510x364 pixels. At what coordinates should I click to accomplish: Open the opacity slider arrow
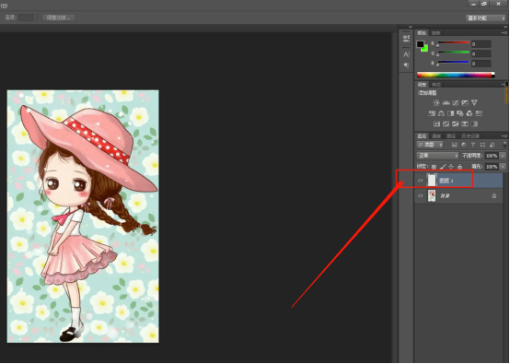(x=503, y=156)
